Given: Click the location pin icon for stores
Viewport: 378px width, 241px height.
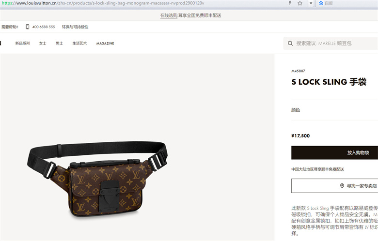Looking at the screenshot, I should click(x=342, y=186).
